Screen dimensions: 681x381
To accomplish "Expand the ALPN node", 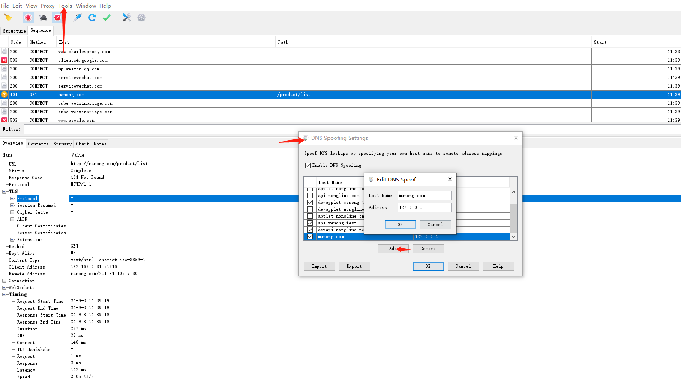I will click(12, 219).
